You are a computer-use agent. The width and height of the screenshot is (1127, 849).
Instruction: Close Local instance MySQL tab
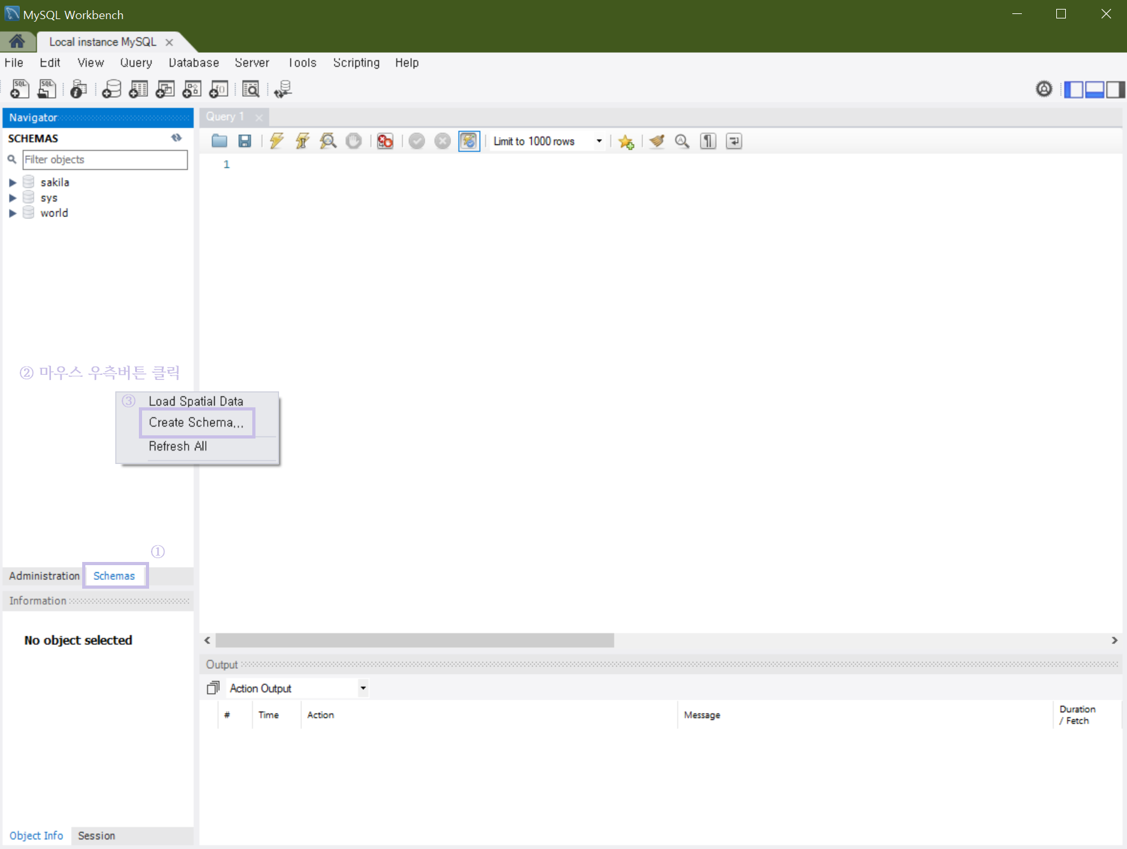(169, 42)
